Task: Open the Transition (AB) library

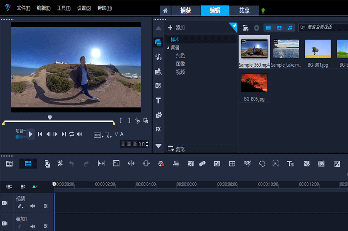Action: (x=158, y=86)
